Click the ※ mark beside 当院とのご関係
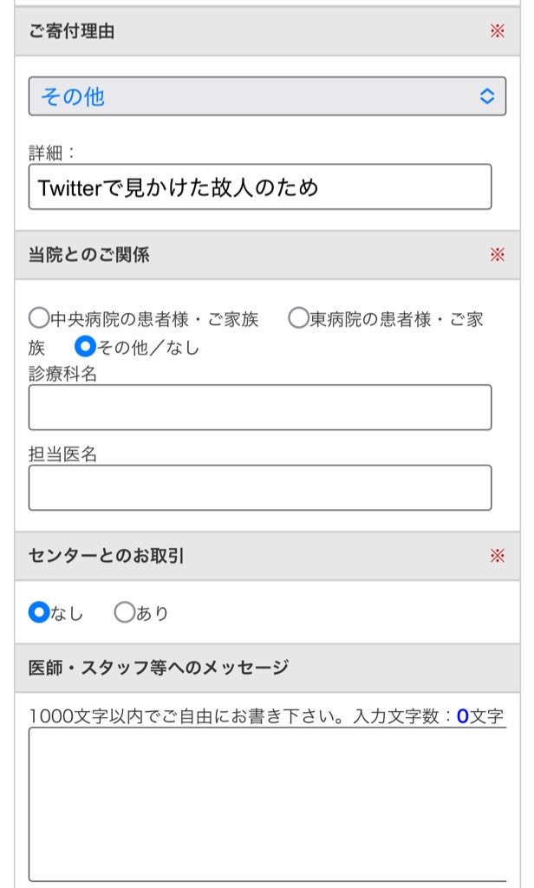Image resolution: width=534 pixels, height=888 pixels. [x=498, y=251]
